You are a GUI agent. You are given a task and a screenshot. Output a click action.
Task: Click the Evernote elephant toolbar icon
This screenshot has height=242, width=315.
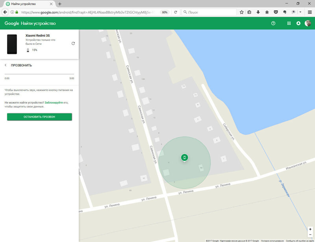tap(285, 12)
